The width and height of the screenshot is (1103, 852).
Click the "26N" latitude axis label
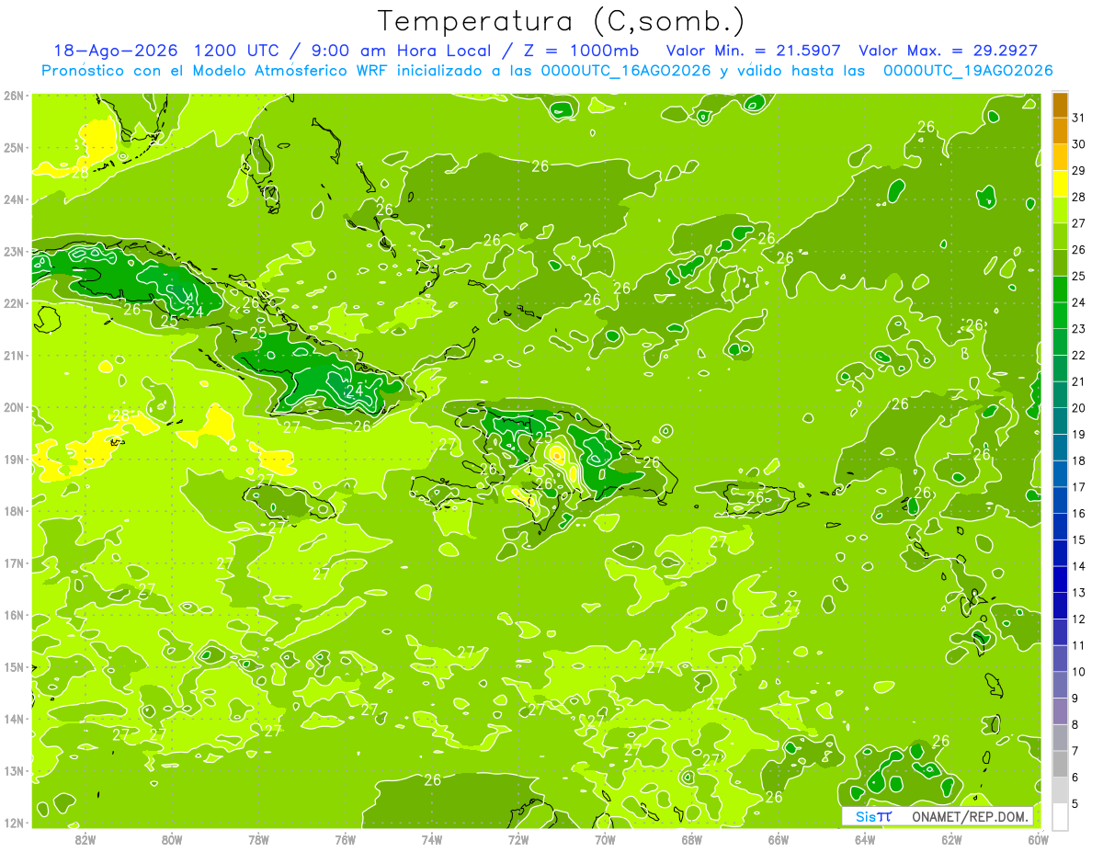tap(15, 96)
